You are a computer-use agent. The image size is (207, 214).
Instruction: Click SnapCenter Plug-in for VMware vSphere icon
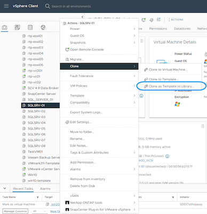67,210
